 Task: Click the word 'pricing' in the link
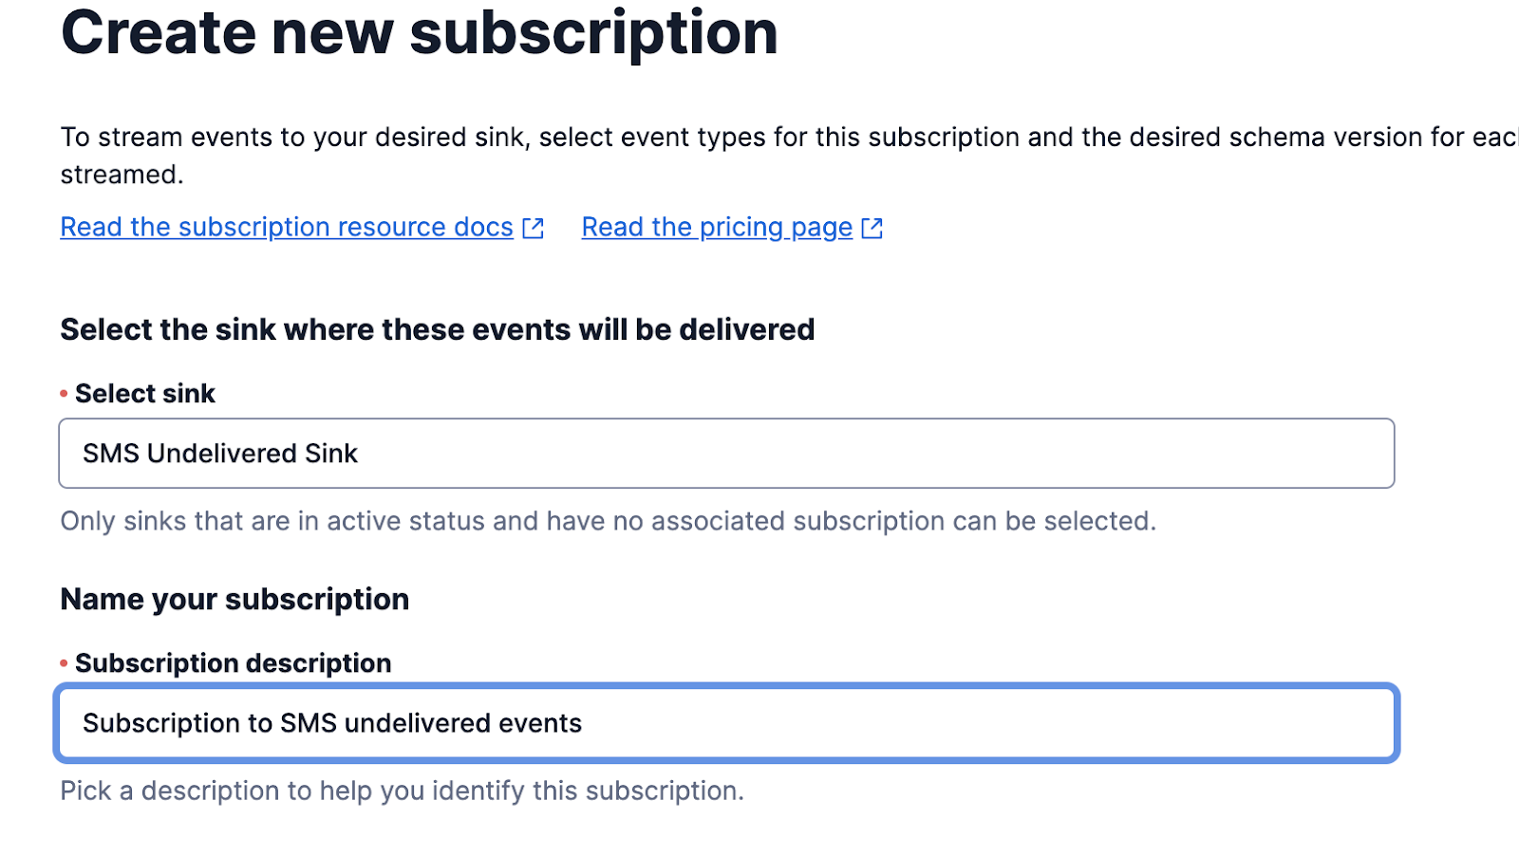741,228
